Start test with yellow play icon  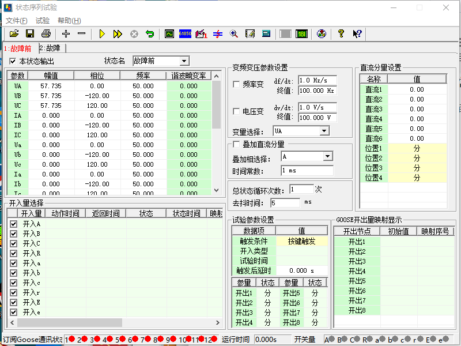pos(102,34)
